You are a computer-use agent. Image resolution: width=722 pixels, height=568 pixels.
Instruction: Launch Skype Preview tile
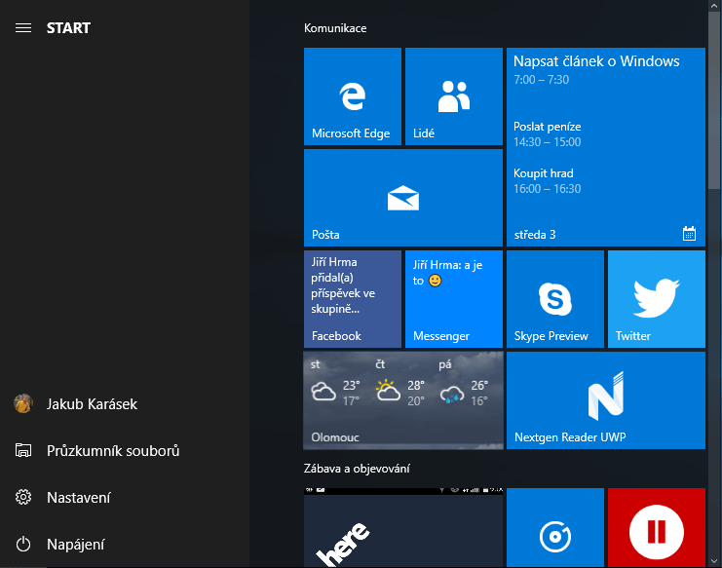(x=554, y=298)
